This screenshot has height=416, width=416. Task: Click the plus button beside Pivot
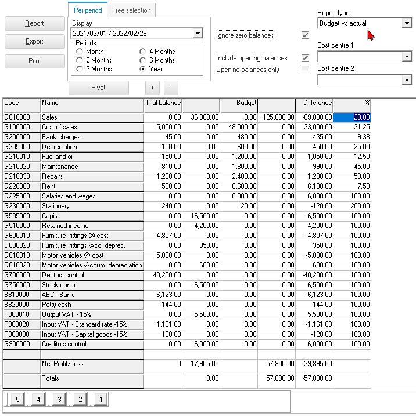click(x=152, y=88)
